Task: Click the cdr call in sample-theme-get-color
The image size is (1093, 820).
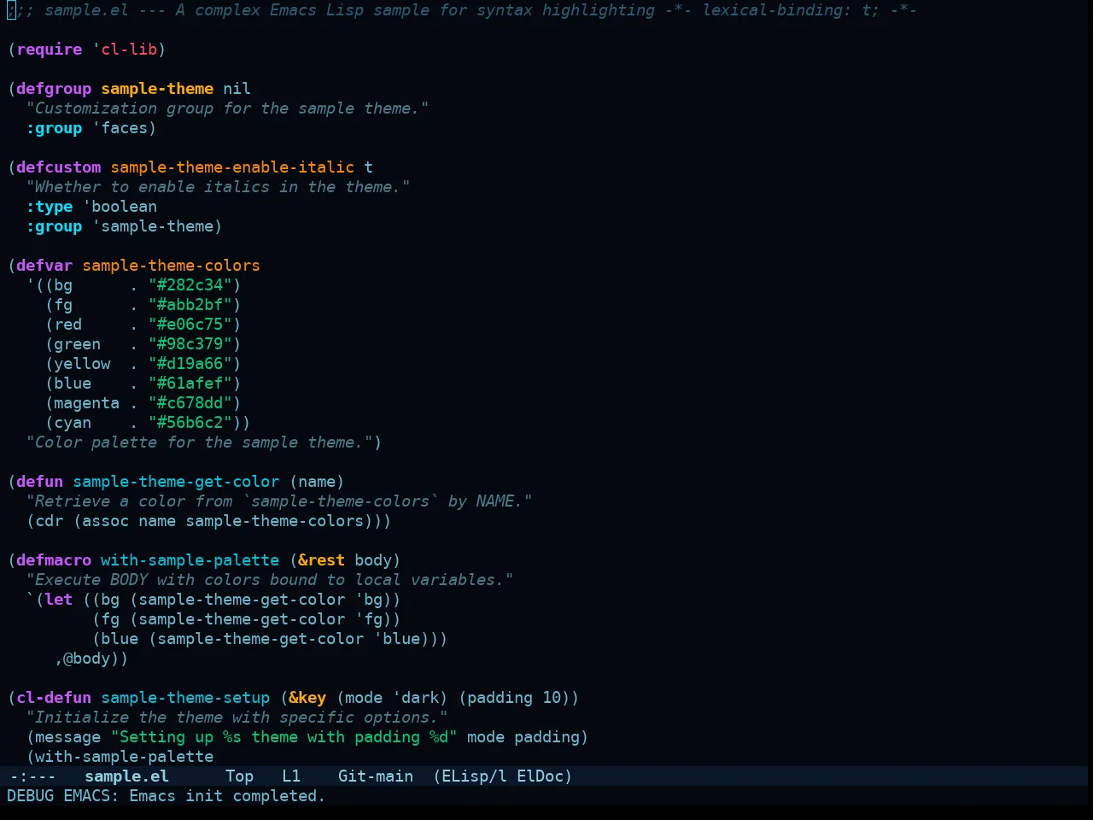Action: [50, 520]
